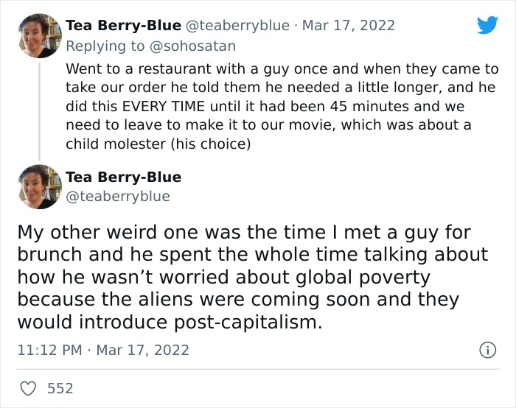Click the @teaberryblue handle in the reply header

pos(237,26)
